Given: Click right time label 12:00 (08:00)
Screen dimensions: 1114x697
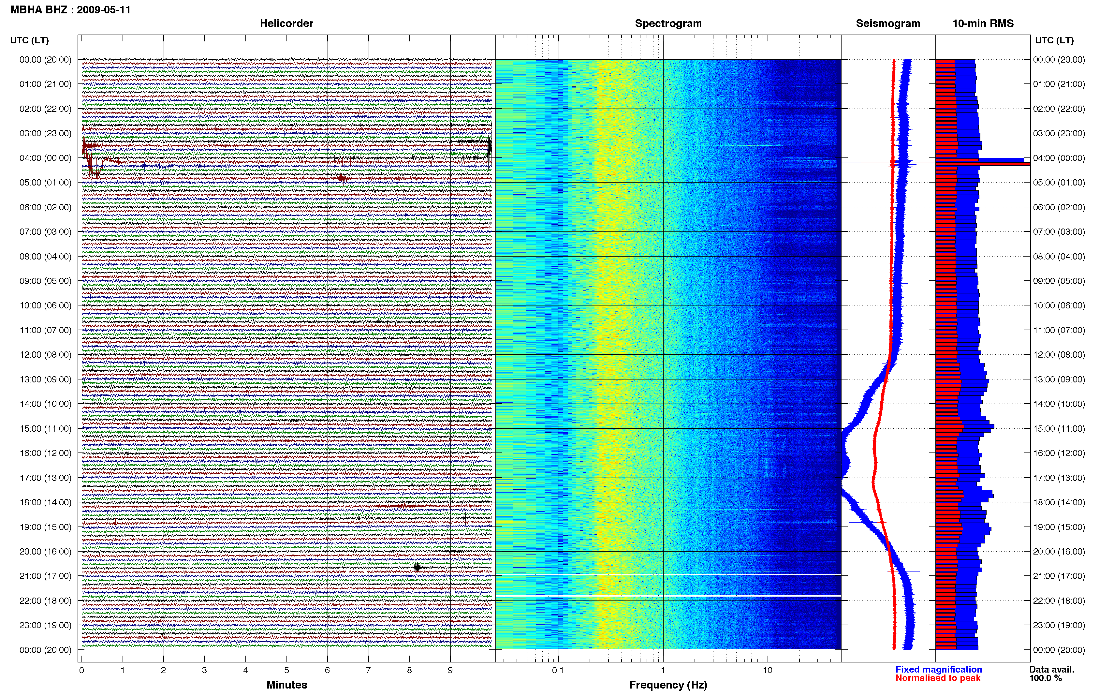Looking at the screenshot, I should [x=1059, y=355].
